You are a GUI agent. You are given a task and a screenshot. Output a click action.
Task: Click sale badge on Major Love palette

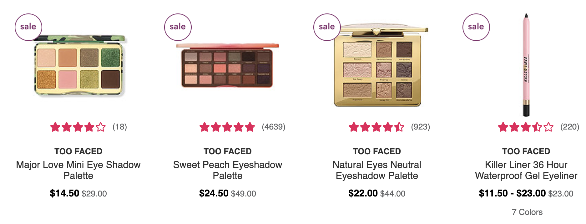(x=28, y=27)
